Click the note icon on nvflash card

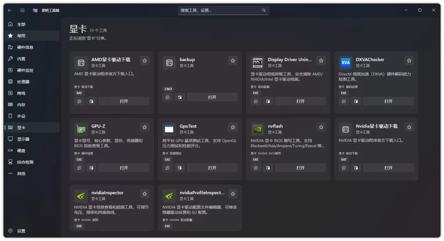pyautogui.click(x=256, y=168)
